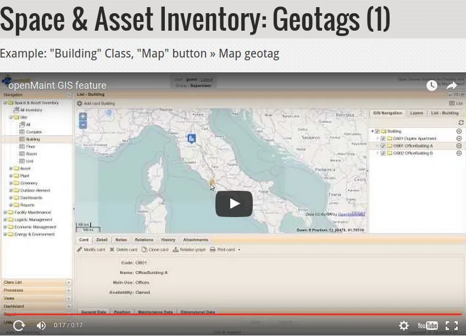The width and height of the screenshot is (466, 336).
Task: Expand the Asset folder
Action: click(10, 168)
